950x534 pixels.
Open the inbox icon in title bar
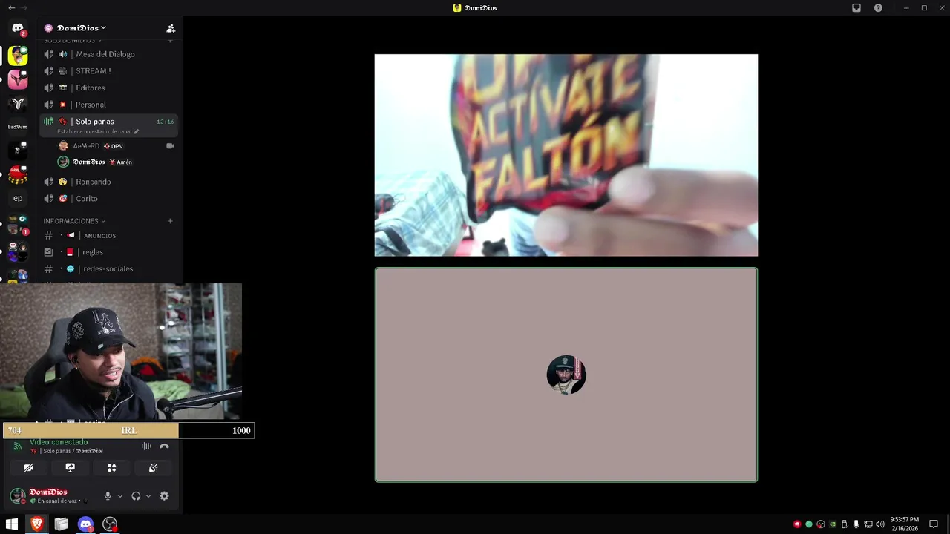pyautogui.click(x=856, y=8)
